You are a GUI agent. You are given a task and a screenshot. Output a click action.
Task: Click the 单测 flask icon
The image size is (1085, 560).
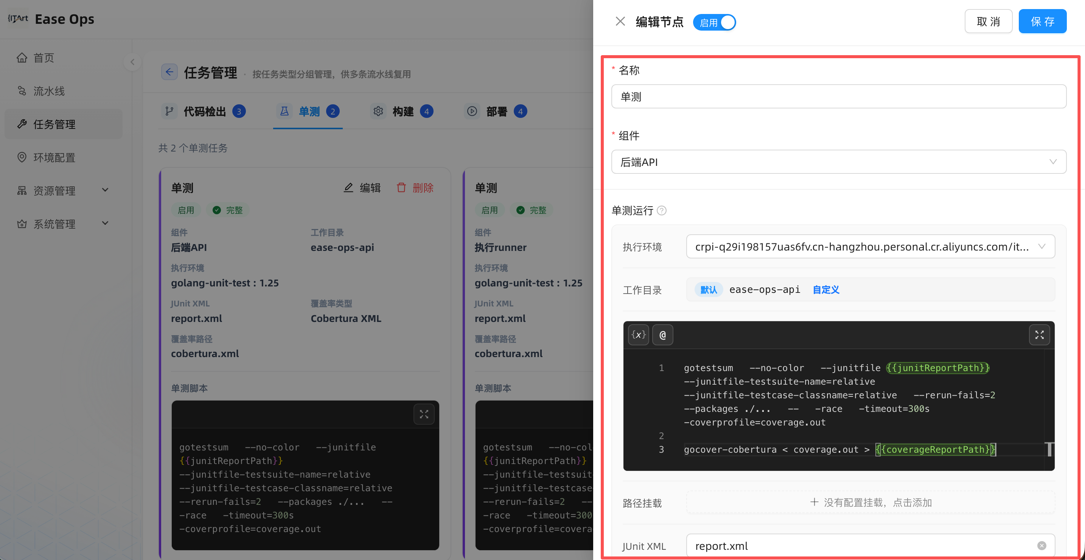pos(285,111)
